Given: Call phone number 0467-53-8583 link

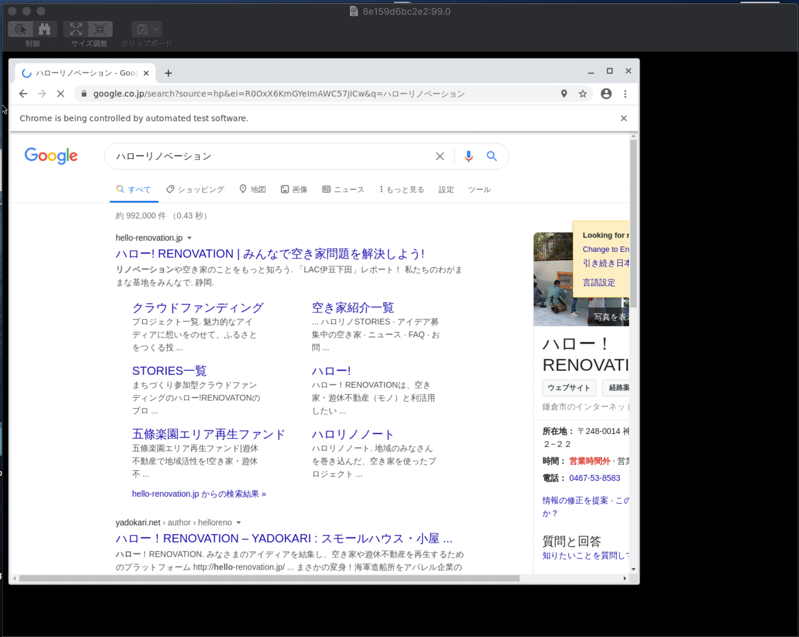Looking at the screenshot, I should tap(594, 478).
